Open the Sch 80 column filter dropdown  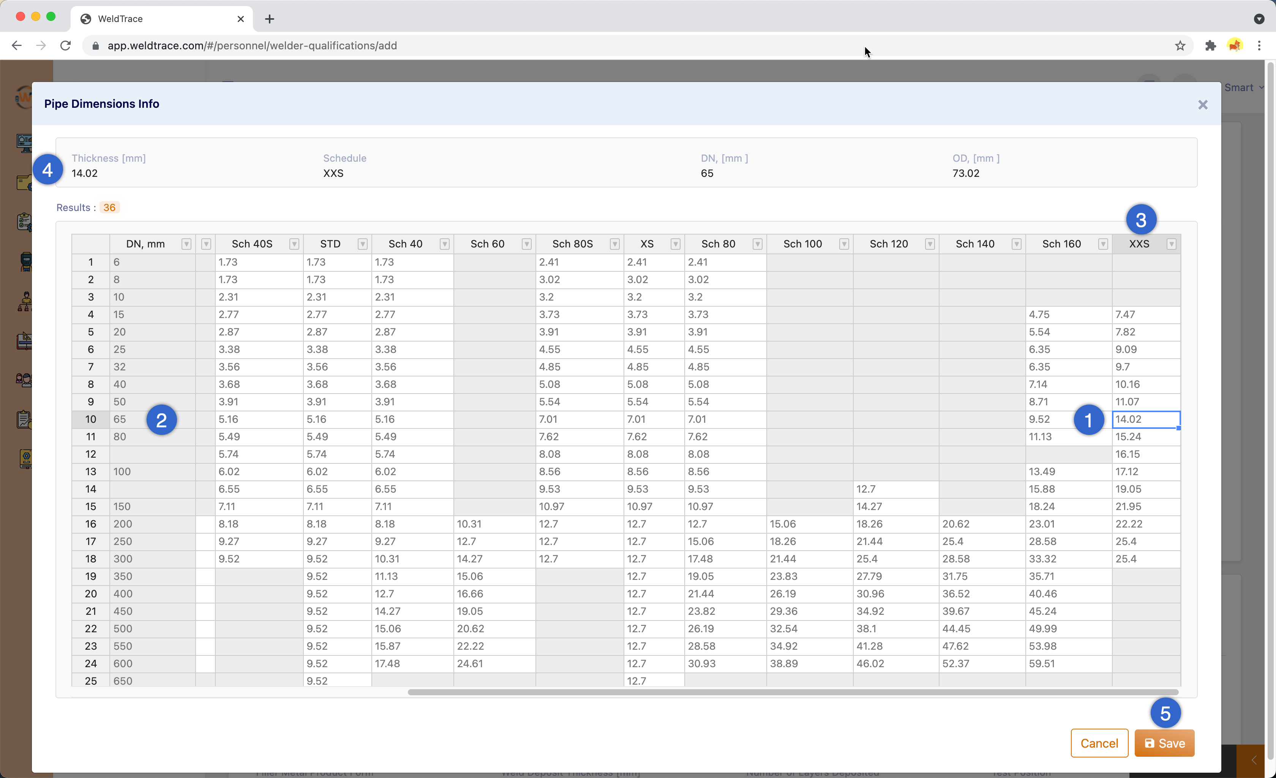[x=757, y=244]
